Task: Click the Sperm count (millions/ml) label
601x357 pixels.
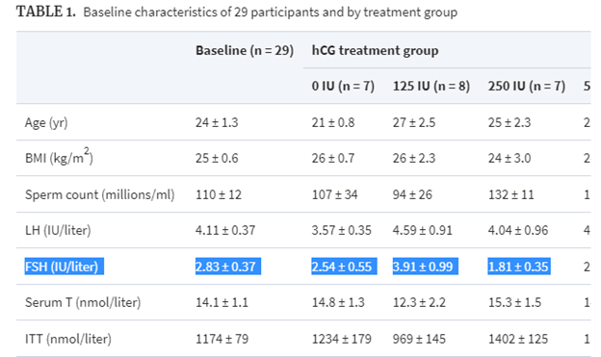Action: 99,194
